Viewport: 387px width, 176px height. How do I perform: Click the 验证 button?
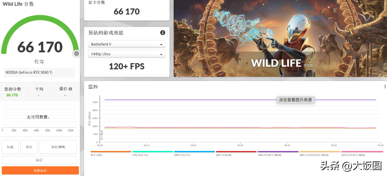pos(39,160)
